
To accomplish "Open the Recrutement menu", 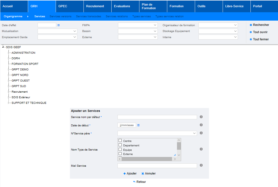I will (x=95, y=6).
